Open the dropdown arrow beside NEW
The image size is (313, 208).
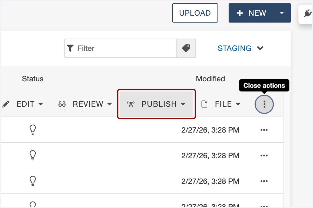282,13
